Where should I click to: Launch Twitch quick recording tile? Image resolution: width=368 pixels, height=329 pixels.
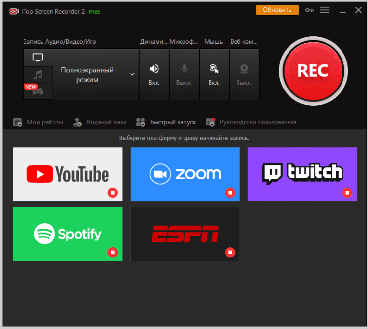(x=303, y=174)
